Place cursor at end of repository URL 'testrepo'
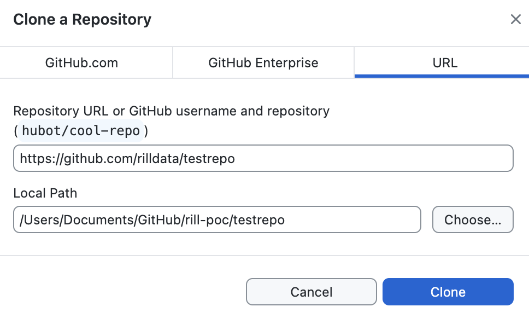529x324 pixels. pyautogui.click(x=235, y=159)
